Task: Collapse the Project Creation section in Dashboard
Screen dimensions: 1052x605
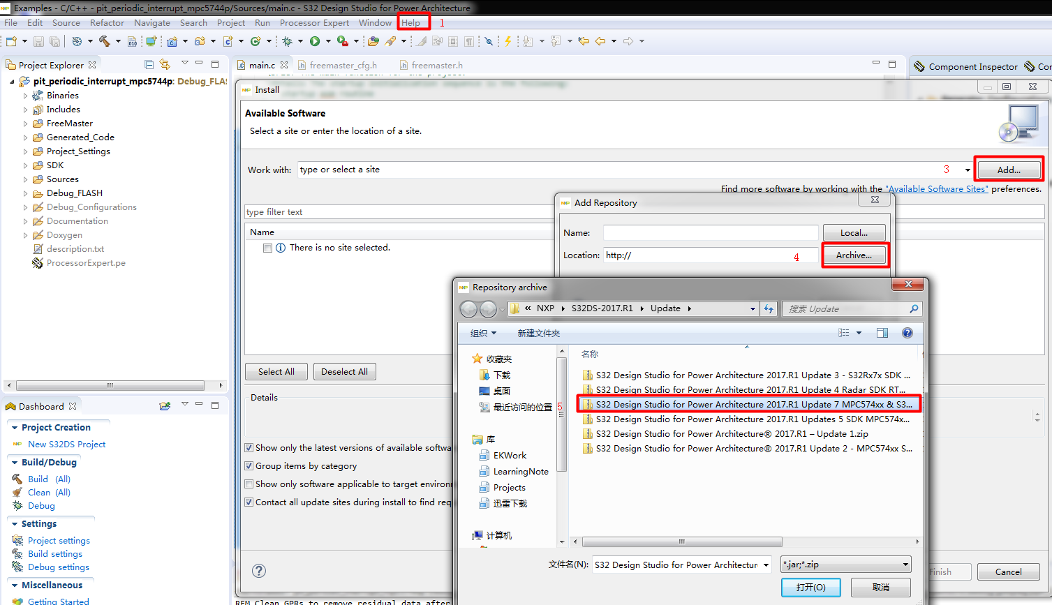Action: (x=15, y=428)
